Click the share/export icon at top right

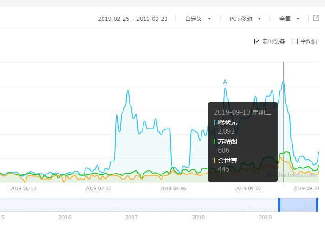tap(316, 18)
